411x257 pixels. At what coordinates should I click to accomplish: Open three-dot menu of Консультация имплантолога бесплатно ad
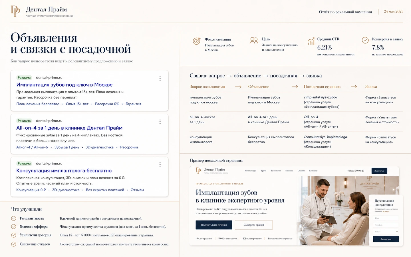pyautogui.click(x=160, y=164)
